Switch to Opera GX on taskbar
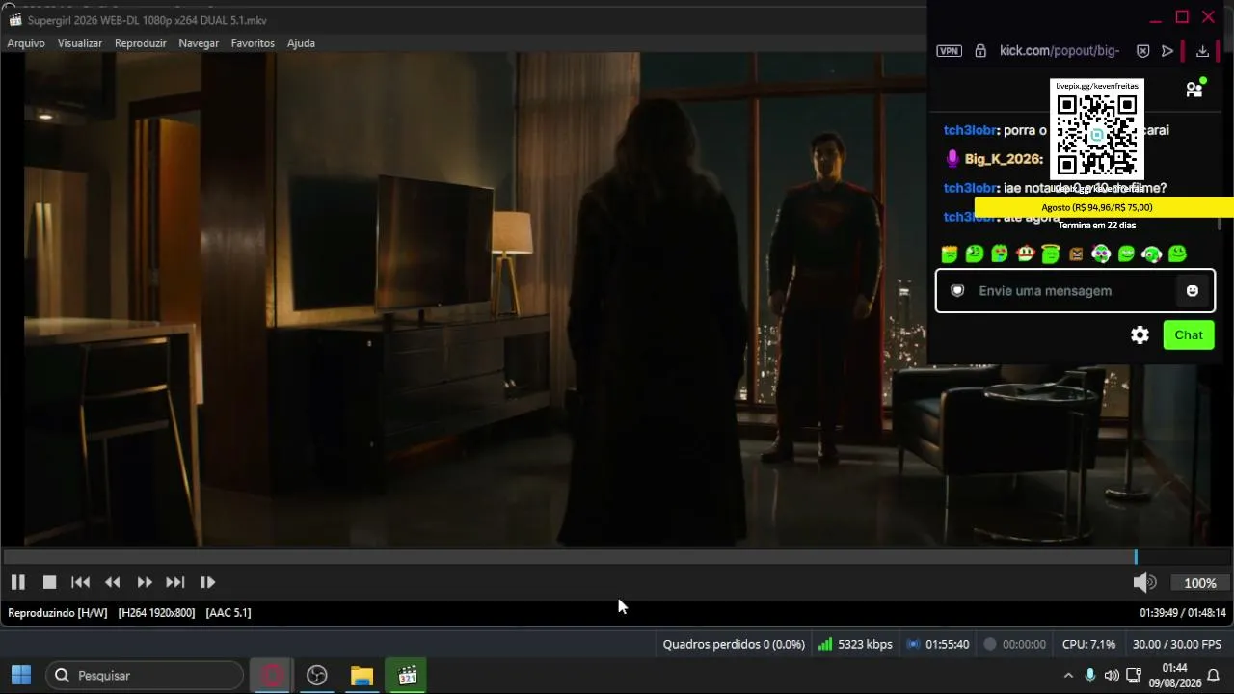The width and height of the screenshot is (1234, 694). tap(272, 676)
